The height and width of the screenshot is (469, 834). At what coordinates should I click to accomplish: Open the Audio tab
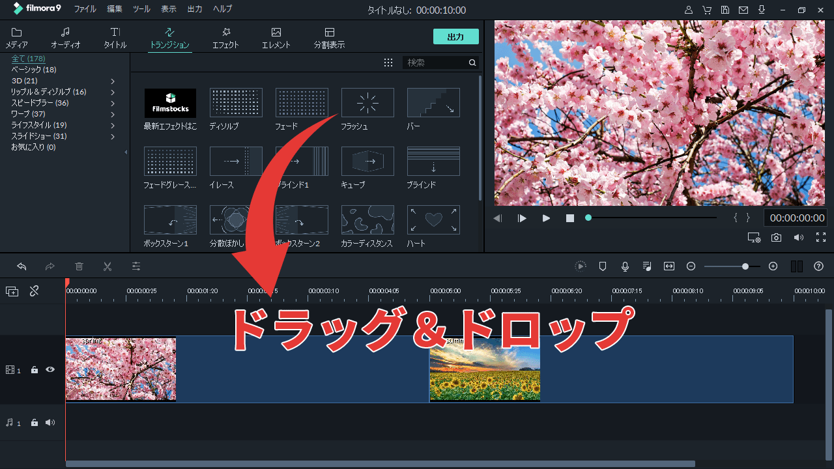(66, 38)
